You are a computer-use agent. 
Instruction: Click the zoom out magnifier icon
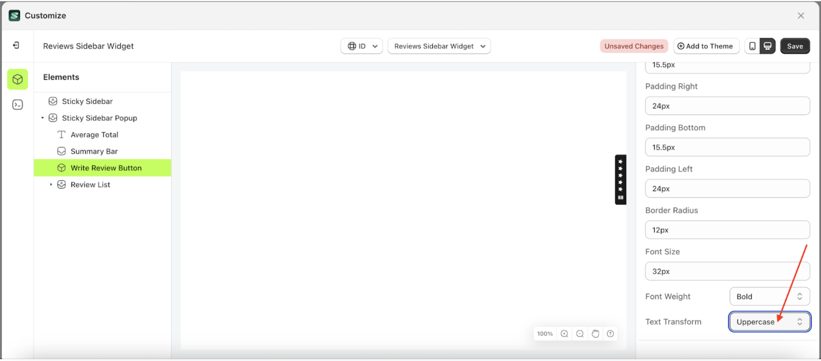pyautogui.click(x=580, y=333)
